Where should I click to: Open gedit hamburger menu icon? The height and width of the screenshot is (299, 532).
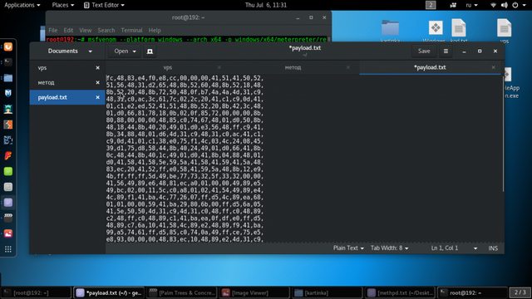446,51
